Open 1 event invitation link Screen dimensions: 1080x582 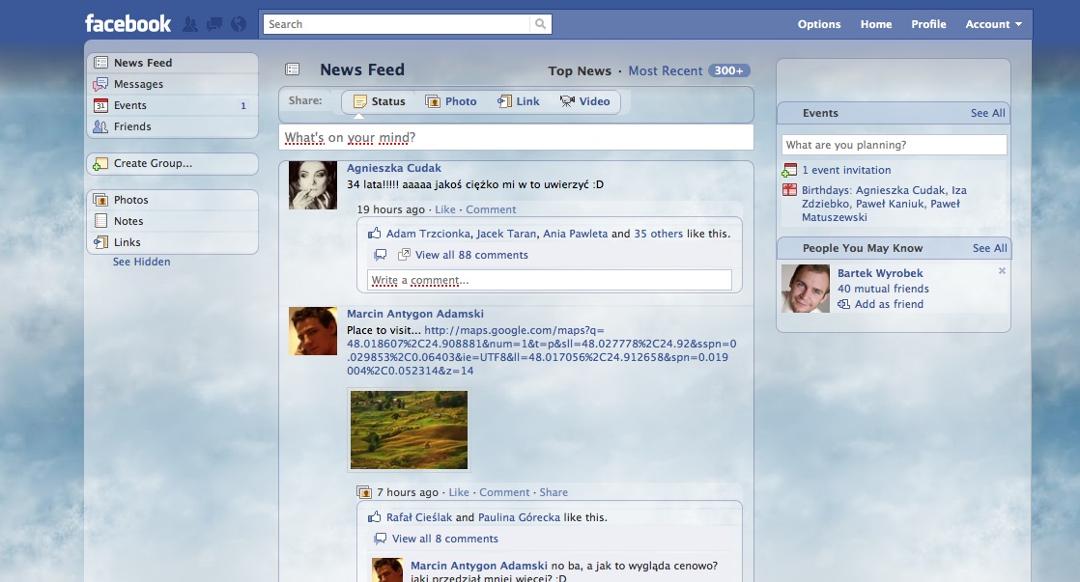click(x=846, y=170)
